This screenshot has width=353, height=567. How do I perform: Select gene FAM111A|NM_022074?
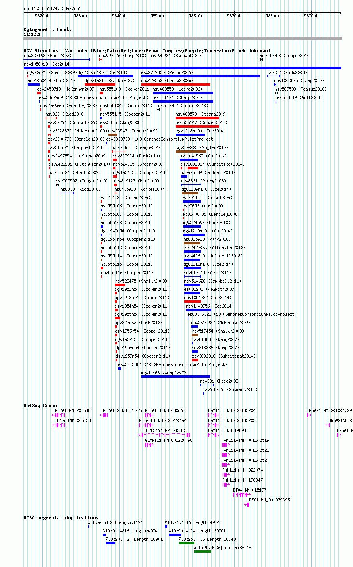coord(242,470)
